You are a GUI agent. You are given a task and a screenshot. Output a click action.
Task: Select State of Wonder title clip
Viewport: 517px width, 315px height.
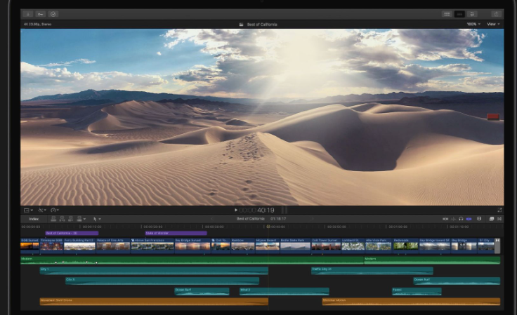coord(176,233)
